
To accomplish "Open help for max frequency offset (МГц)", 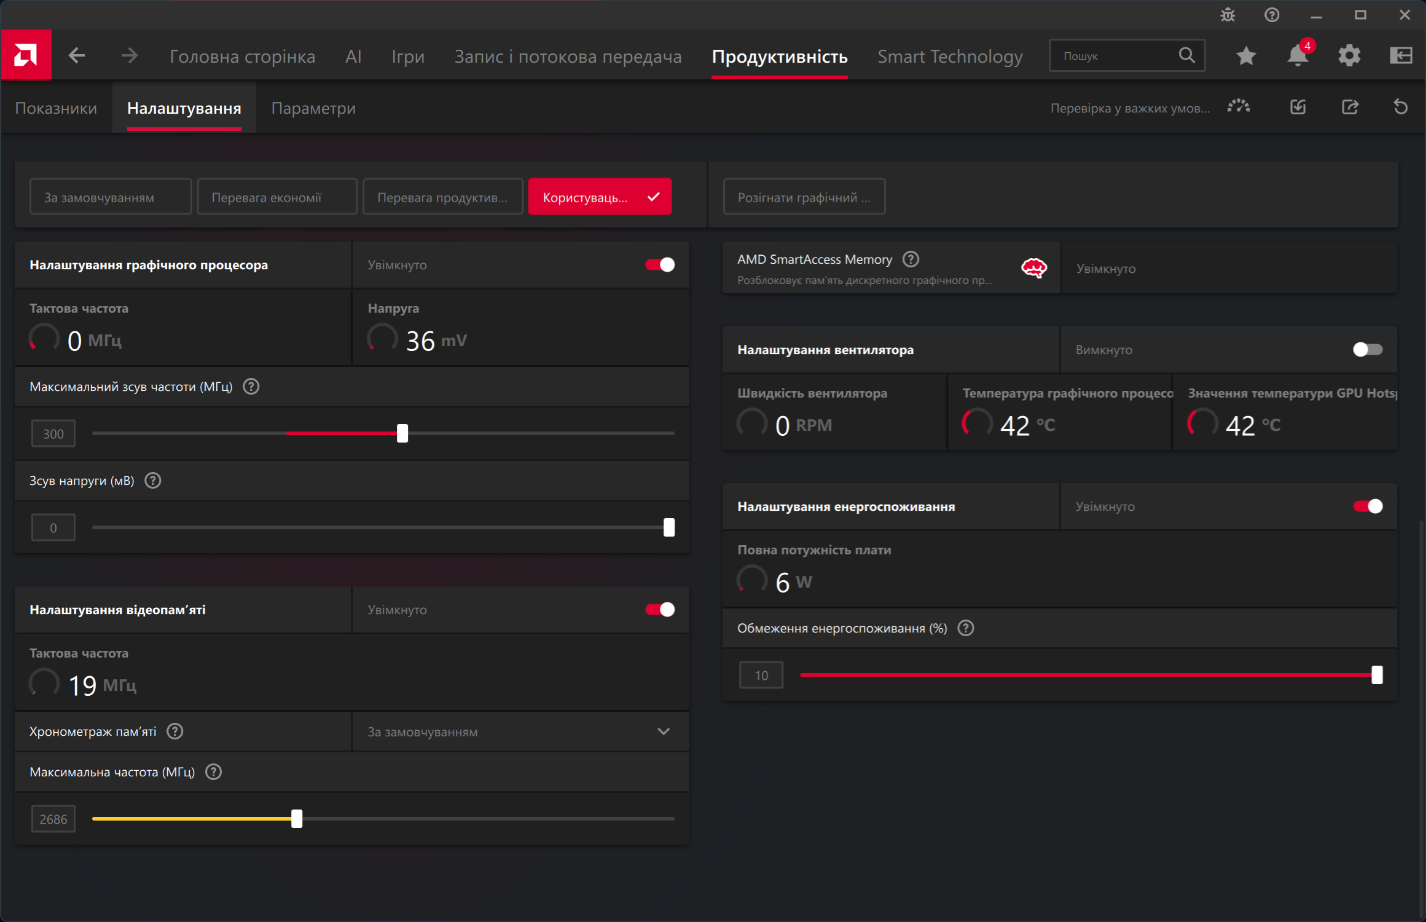I will 251,387.
